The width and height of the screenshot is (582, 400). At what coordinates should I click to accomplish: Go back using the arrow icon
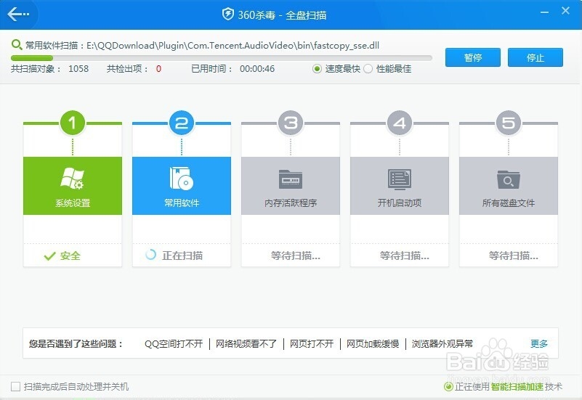18,15
